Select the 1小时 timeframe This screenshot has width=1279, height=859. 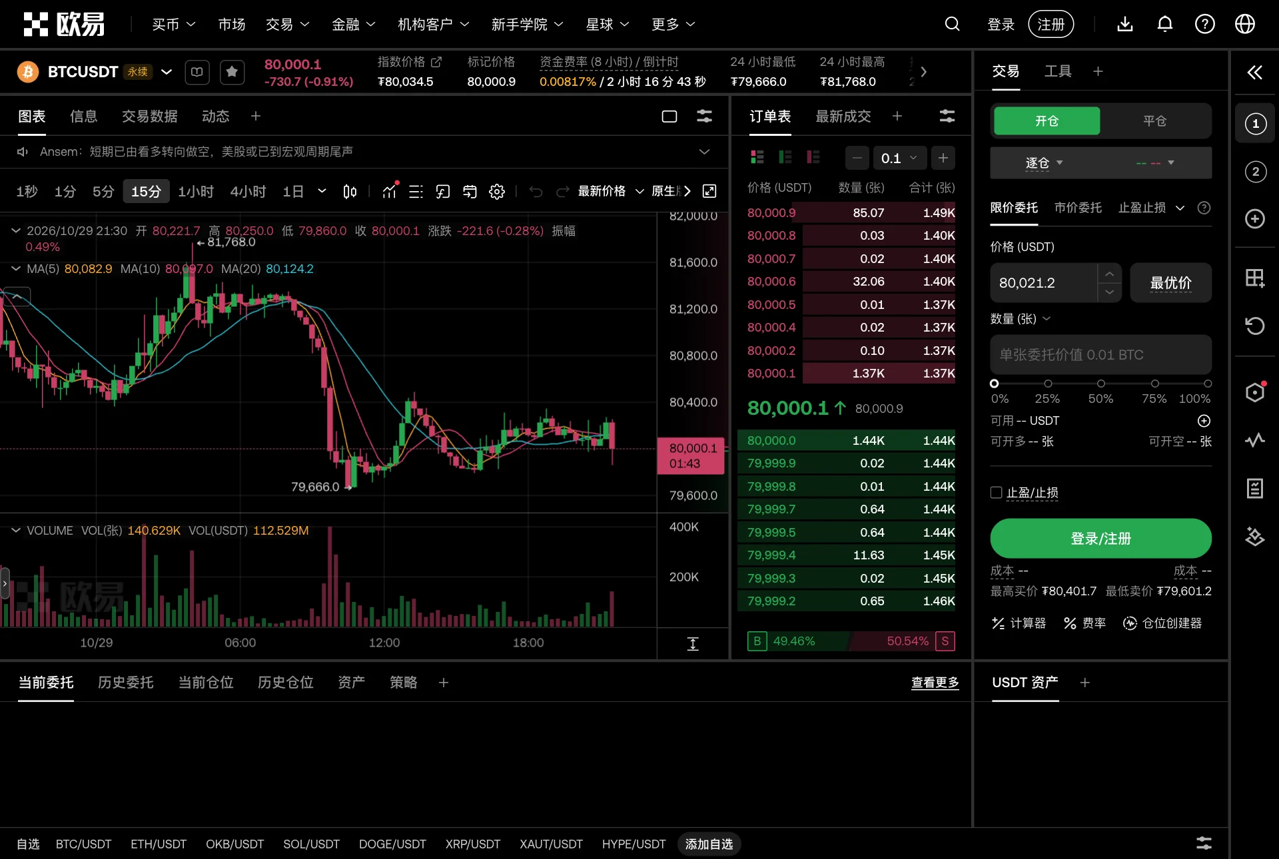[196, 192]
